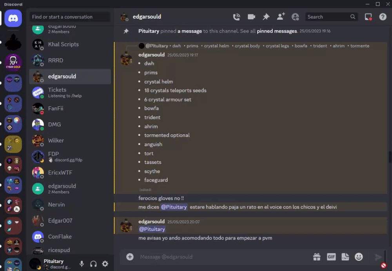The image size is (392, 271).
Task: Open FDP direct message
Action: [x=70, y=157]
